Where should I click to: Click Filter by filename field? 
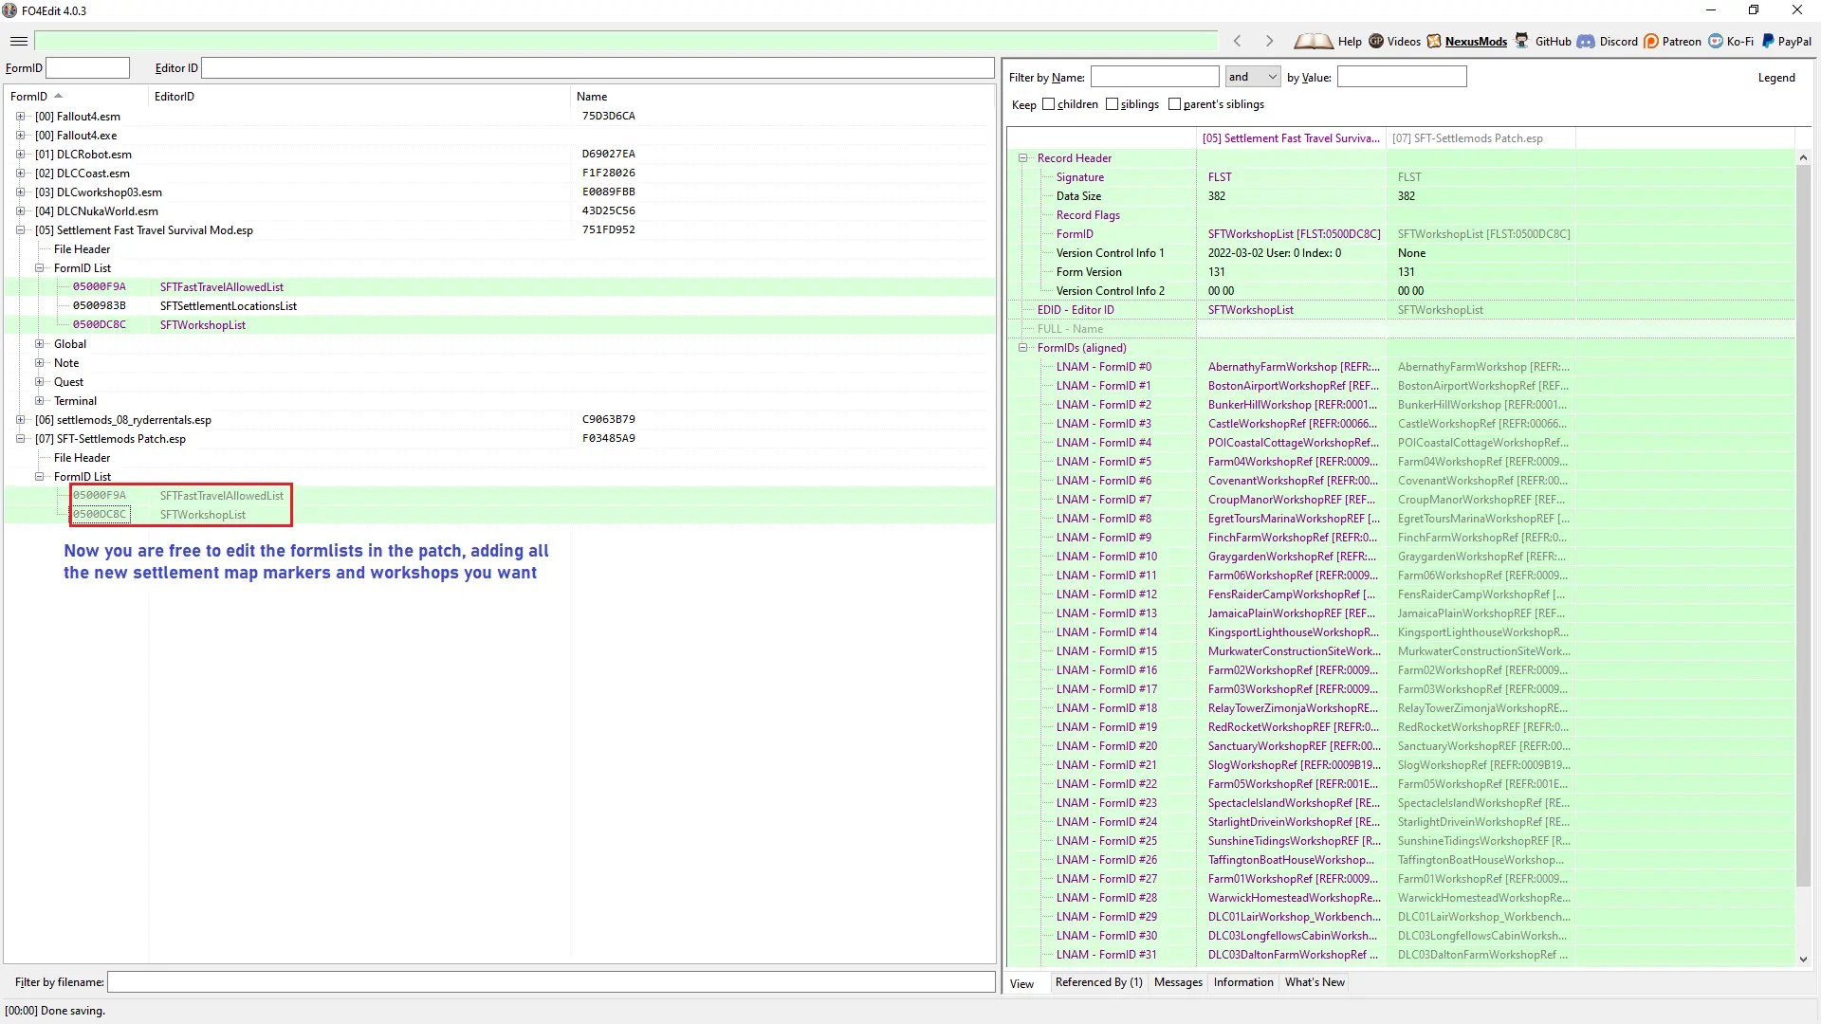click(x=551, y=982)
